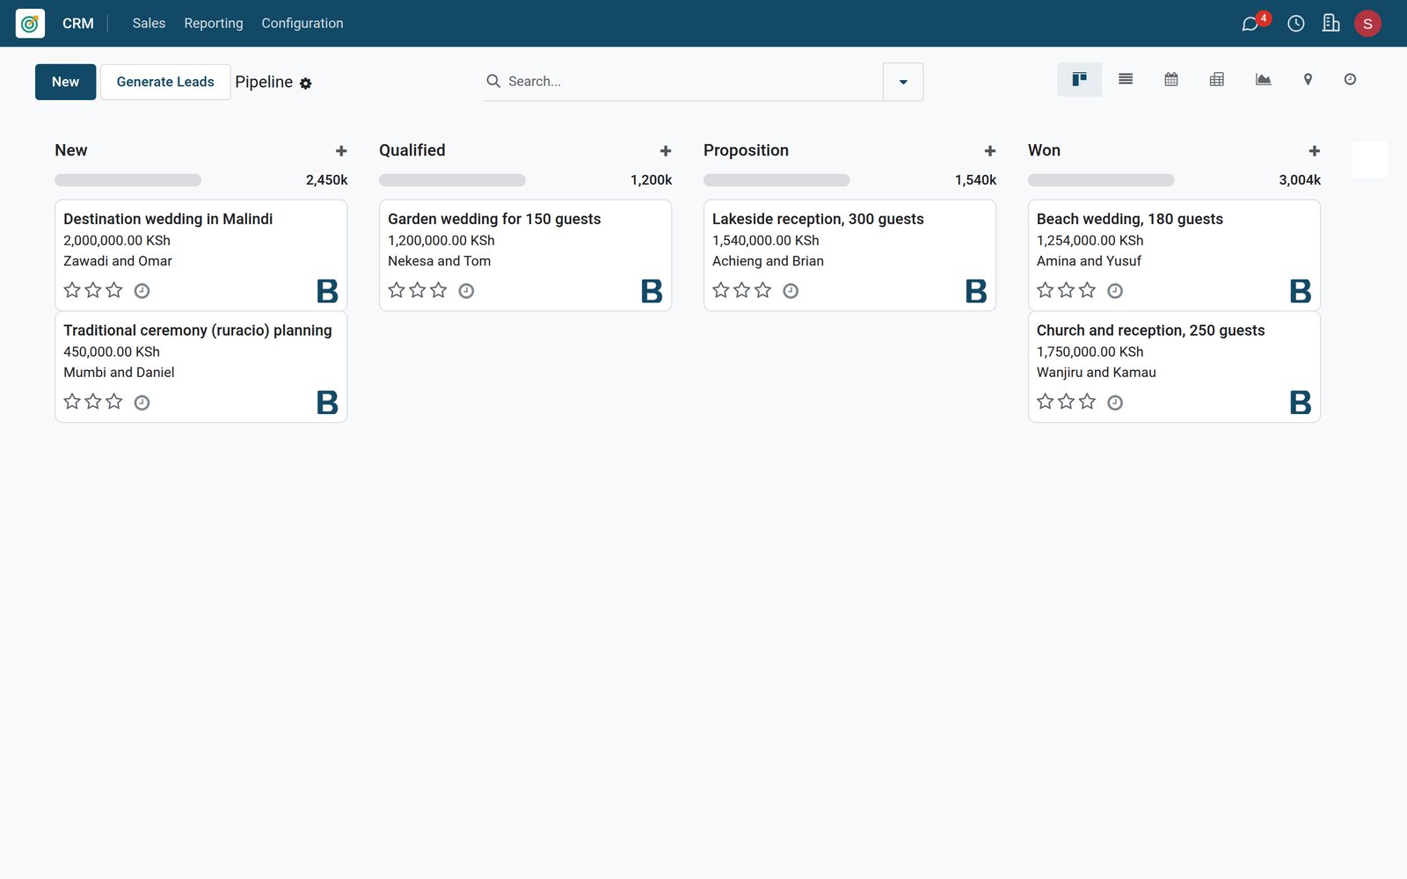The image size is (1407, 879).
Task: Click the Won column progress bar
Action: point(1101,180)
